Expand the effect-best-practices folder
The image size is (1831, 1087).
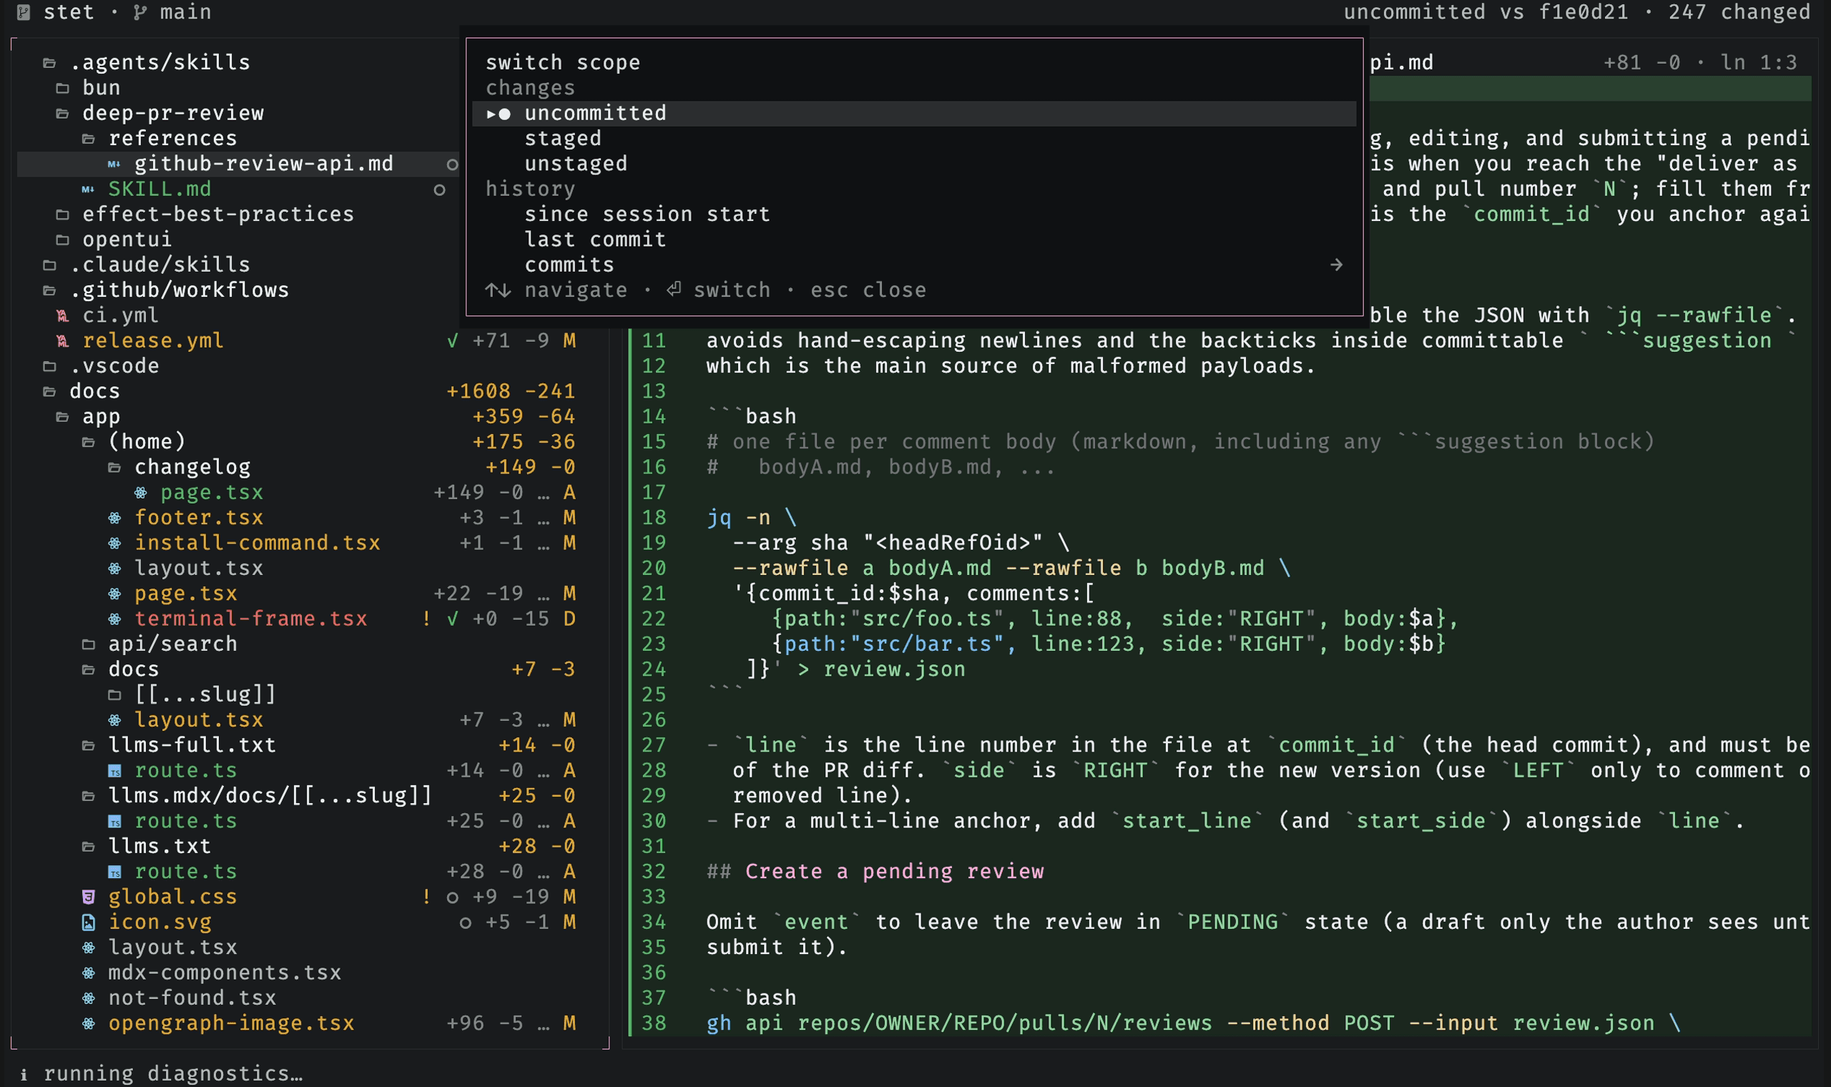point(62,215)
